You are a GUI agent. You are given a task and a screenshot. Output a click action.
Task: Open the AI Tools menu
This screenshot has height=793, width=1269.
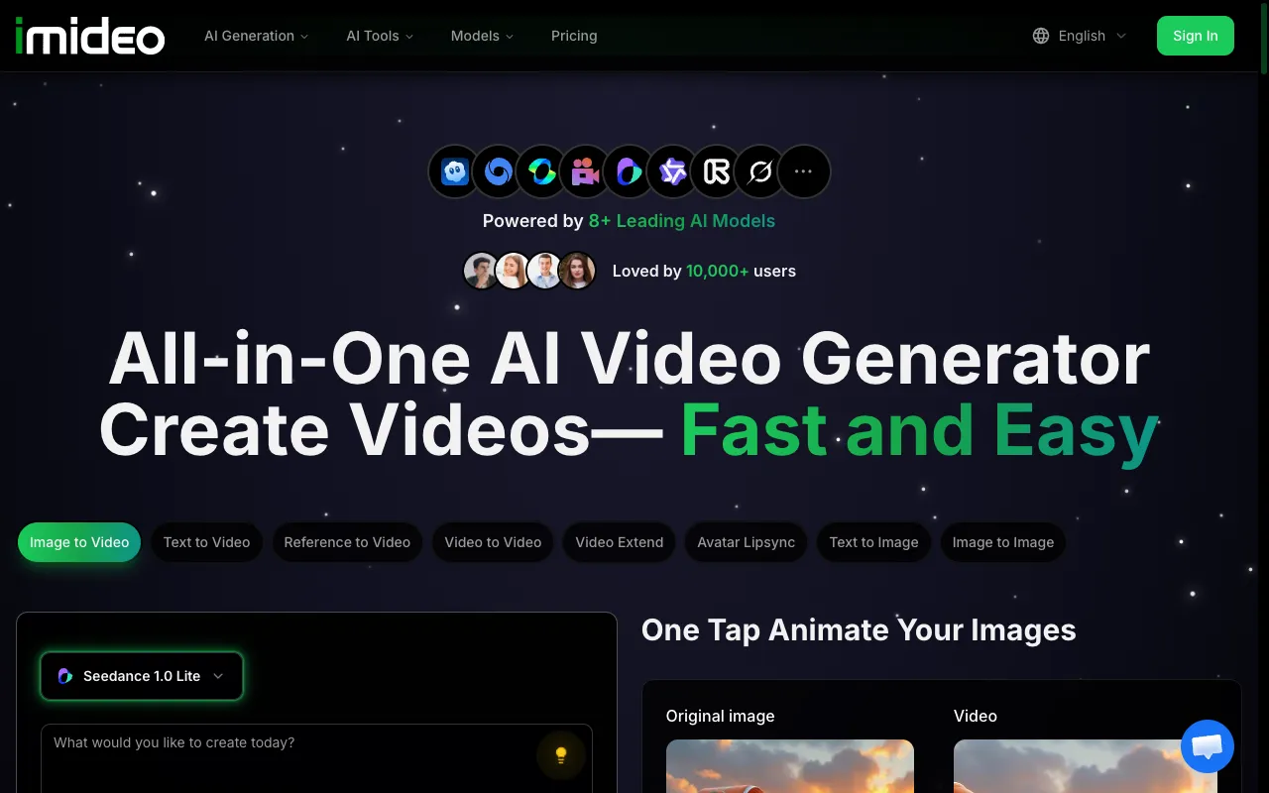379,36
